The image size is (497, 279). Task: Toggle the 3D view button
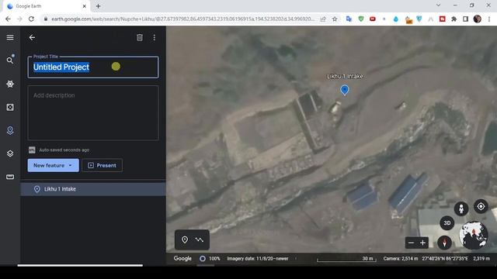(447, 223)
